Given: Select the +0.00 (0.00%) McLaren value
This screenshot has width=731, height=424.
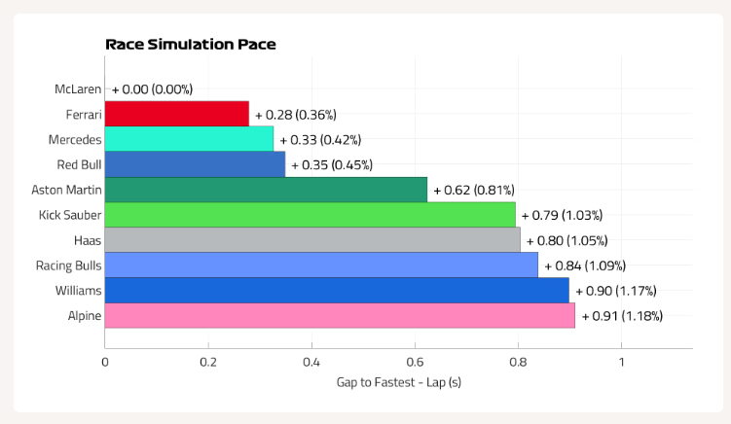Looking at the screenshot, I should tap(152, 89).
